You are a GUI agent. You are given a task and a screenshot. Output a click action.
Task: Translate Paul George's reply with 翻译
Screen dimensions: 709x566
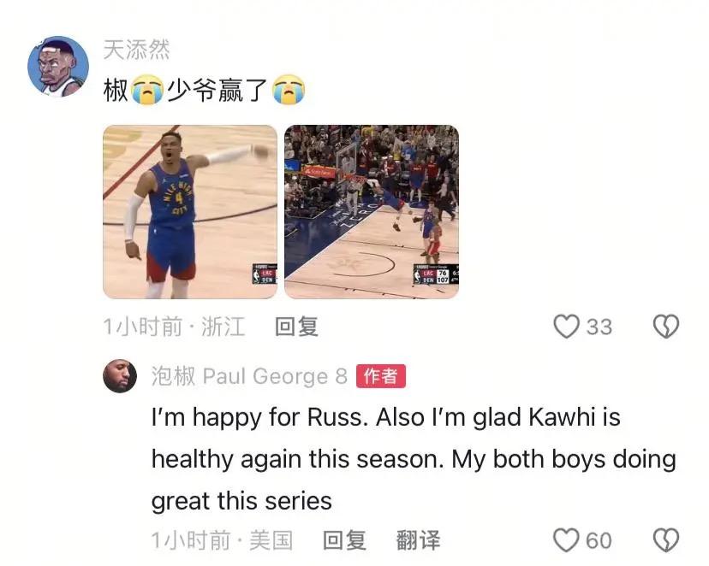[418, 540]
